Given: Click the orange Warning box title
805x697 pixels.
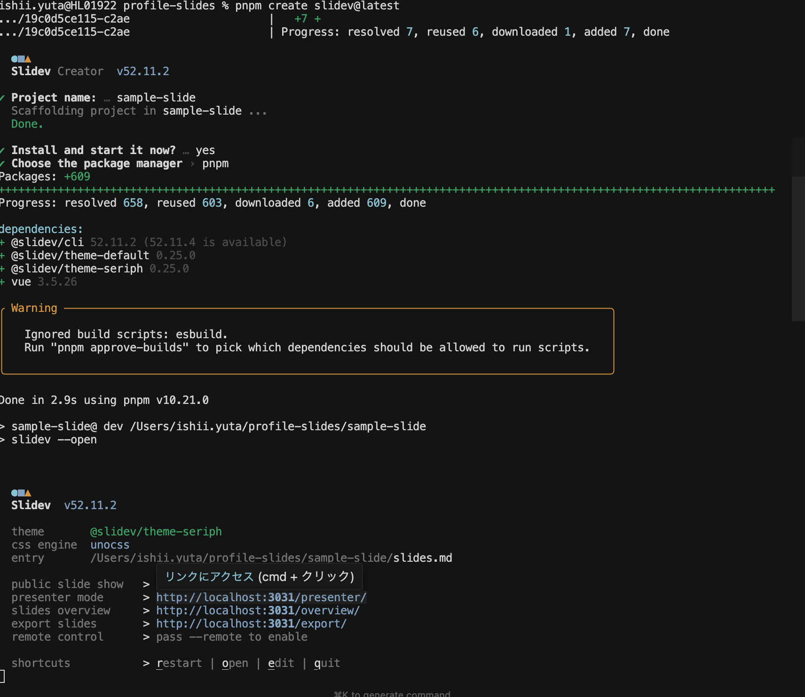Looking at the screenshot, I should pyautogui.click(x=34, y=308).
